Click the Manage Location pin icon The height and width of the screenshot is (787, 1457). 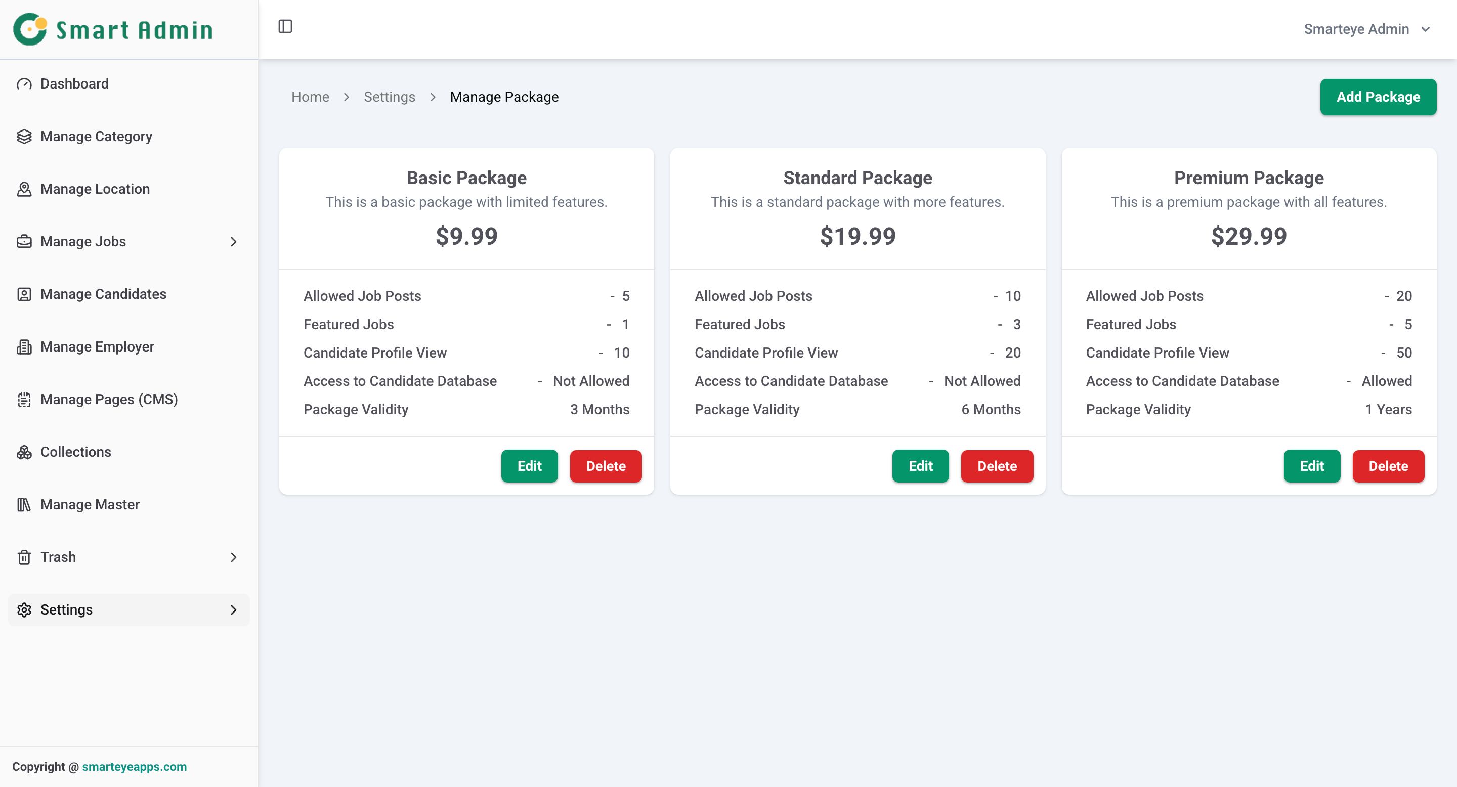point(24,189)
